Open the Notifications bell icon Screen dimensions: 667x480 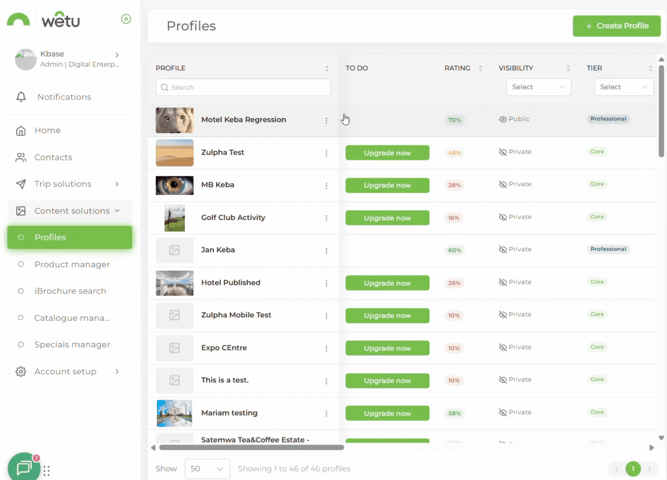click(21, 97)
